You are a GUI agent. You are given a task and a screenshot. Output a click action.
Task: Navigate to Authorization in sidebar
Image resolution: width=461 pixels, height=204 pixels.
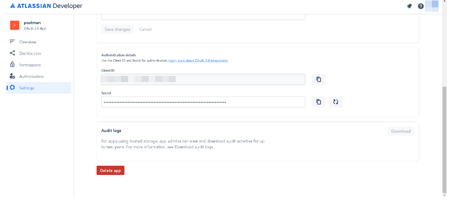[x=31, y=77]
